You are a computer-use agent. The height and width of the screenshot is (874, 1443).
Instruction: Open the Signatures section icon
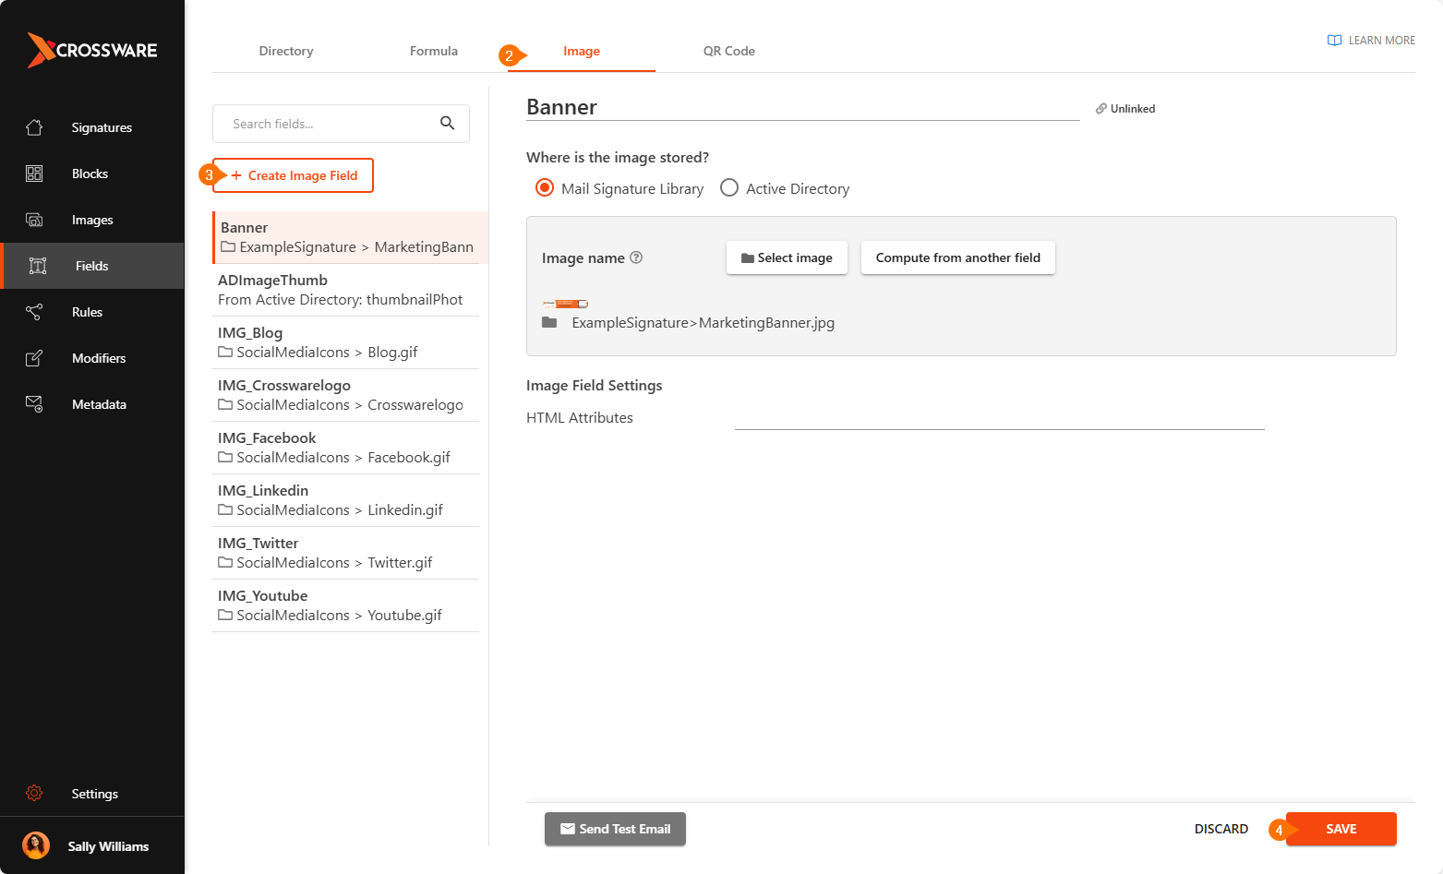click(x=34, y=127)
